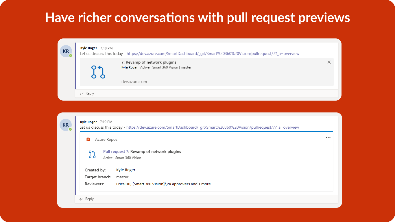Reply to the 7:18 PM message

point(87,93)
